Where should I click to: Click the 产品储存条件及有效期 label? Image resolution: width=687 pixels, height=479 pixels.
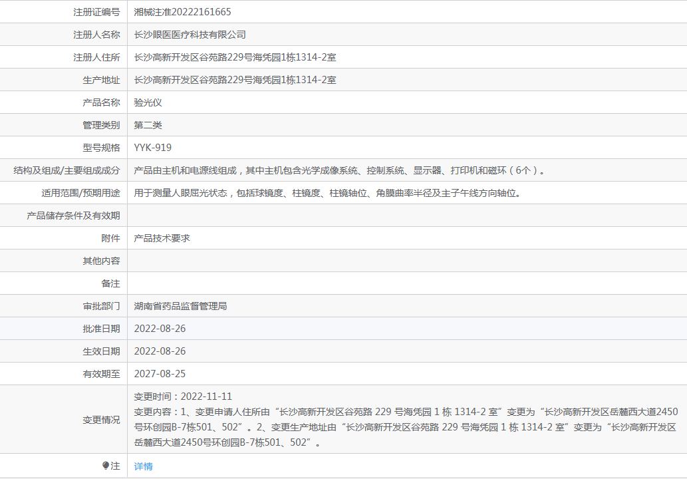click(x=73, y=216)
